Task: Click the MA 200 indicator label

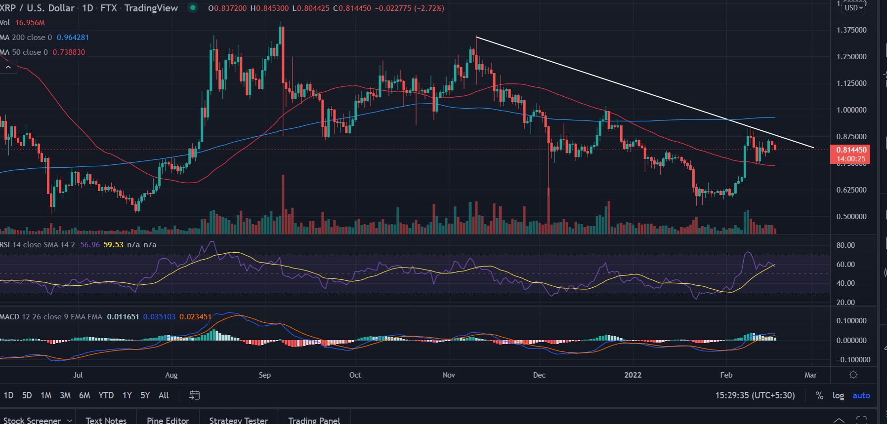Action: click(26, 38)
